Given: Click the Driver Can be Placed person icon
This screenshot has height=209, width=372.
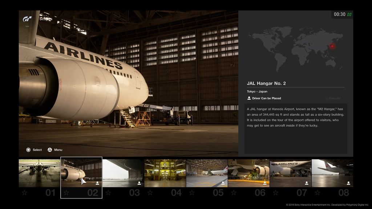Looking at the screenshot, I should pyautogui.click(x=249, y=98).
